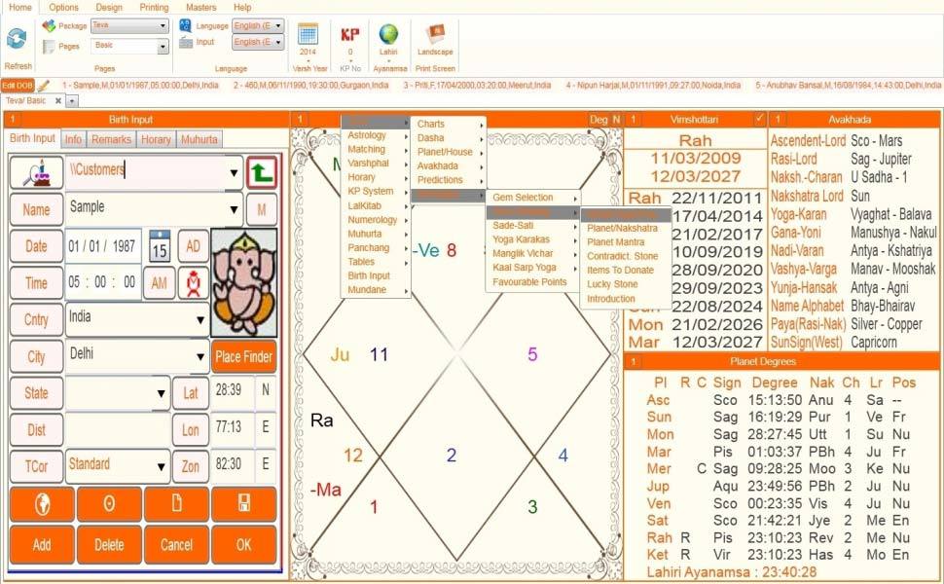Switch to the Muhurta tab in Birth Input
Image resolution: width=944 pixels, height=584 pixels.
tap(200, 139)
